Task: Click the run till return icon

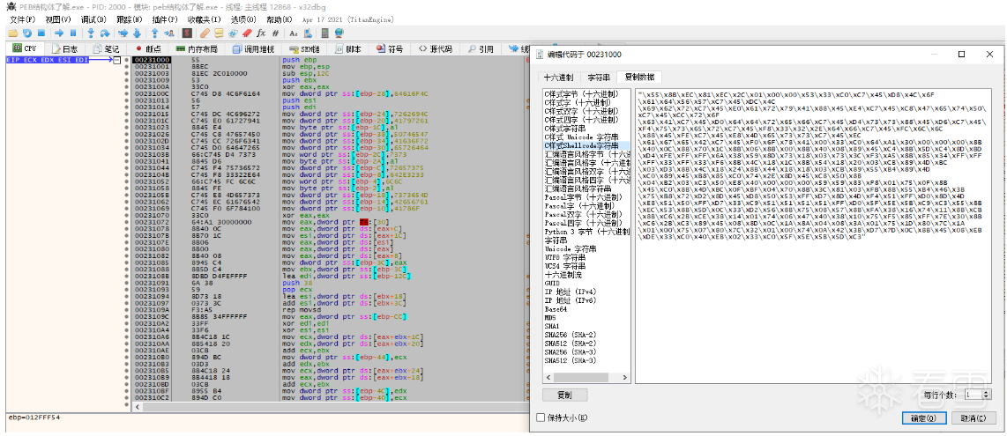Action: pyautogui.click(x=155, y=33)
